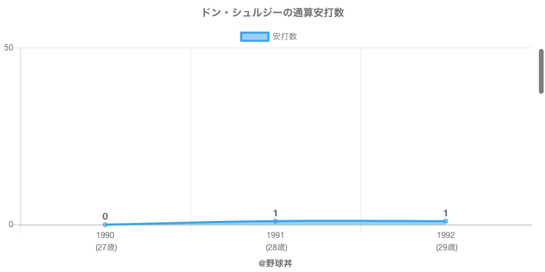This screenshot has height=272, width=545.
Task: Click the value label 1 above 1991
Action: (275, 213)
